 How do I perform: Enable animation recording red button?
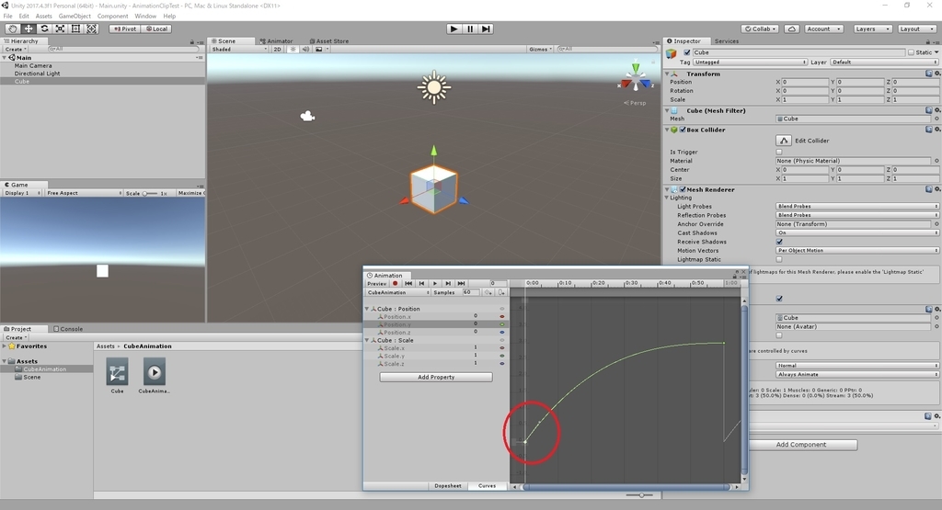[395, 283]
